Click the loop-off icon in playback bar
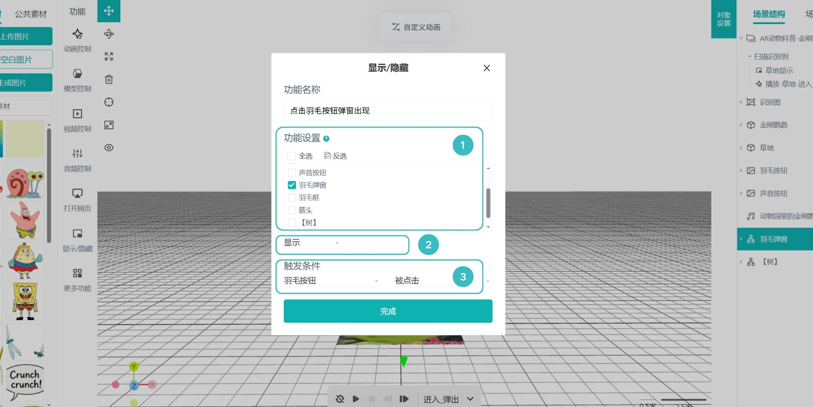This screenshot has height=407, width=813. pos(339,399)
